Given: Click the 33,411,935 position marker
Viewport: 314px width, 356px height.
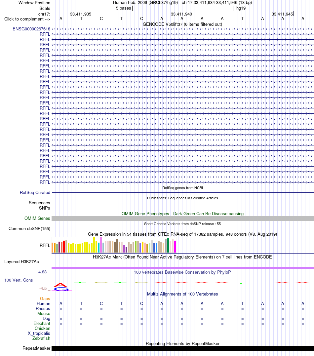Looking at the screenshot, I should pyautogui.click(x=81, y=14).
